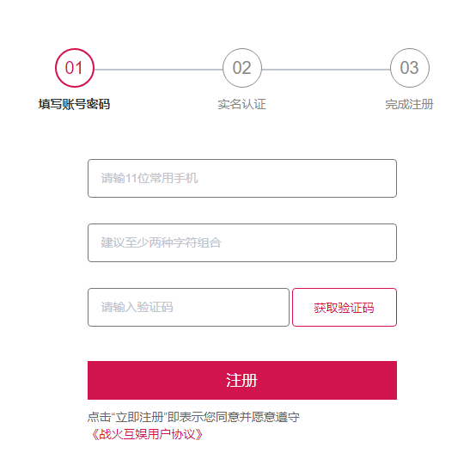Viewport: 476px width, 453px height.
Task: Click the 02 numeral inside the gray circle
Action: pyautogui.click(x=242, y=68)
